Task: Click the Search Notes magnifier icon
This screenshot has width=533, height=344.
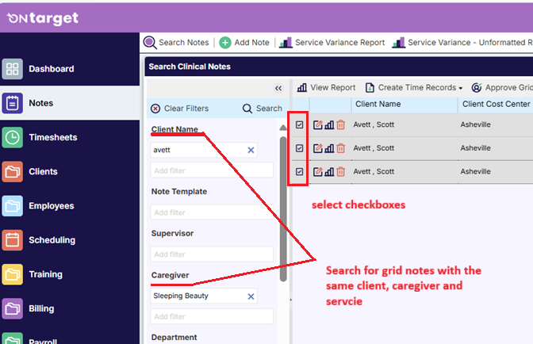Action: pyautogui.click(x=150, y=43)
